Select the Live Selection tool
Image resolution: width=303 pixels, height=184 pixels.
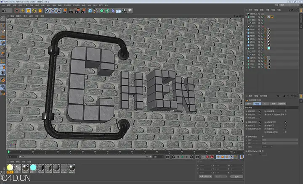(17, 11)
